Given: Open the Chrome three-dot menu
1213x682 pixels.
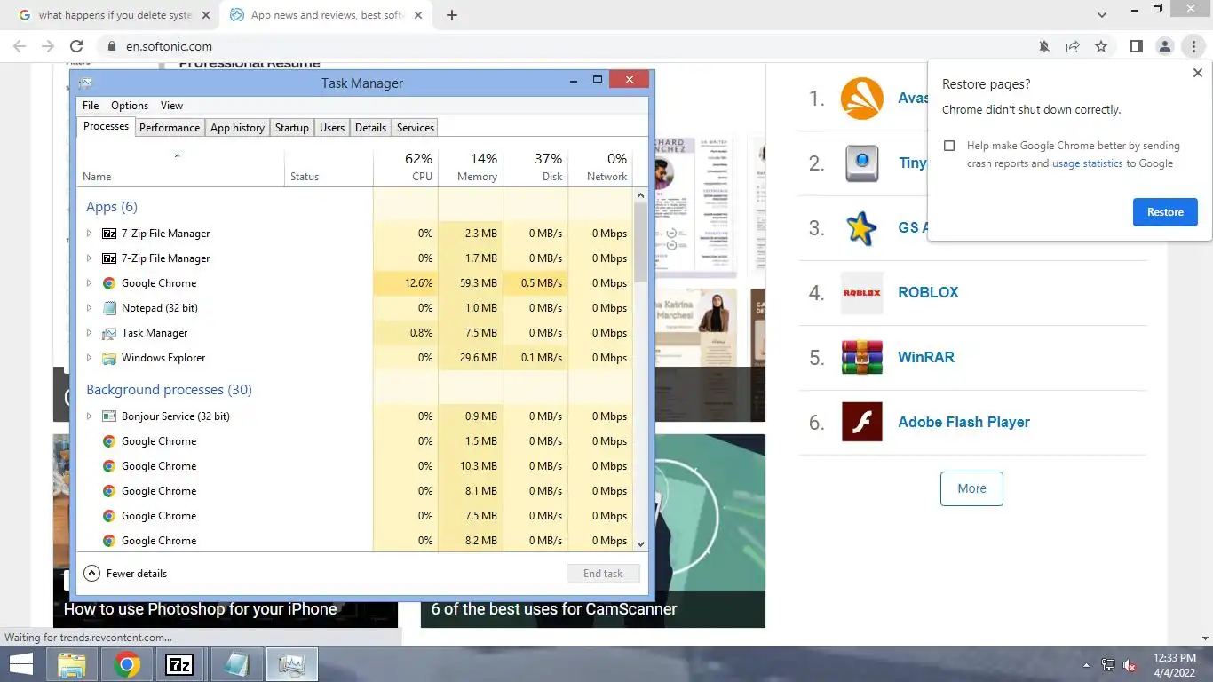Looking at the screenshot, I should tap(1194, 46).
